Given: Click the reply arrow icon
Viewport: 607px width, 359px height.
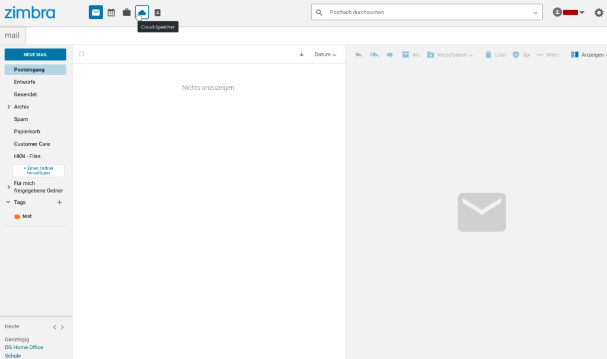Looking at the screenshot, I should (359, 55).
